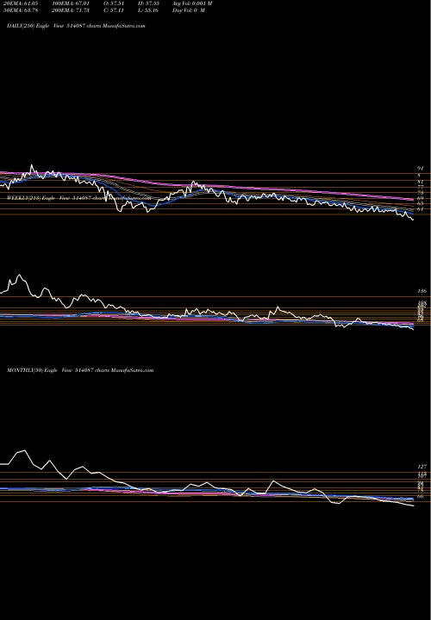Click the Day Vol: 0 M reading

189,9
